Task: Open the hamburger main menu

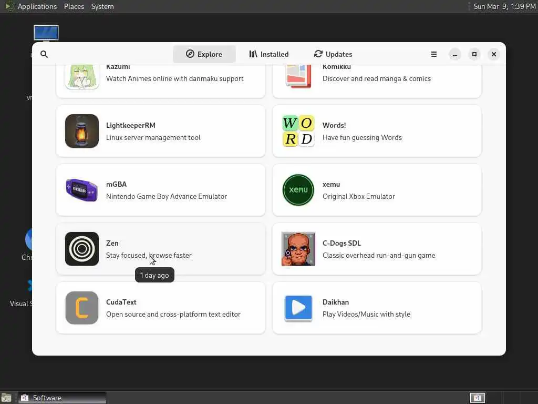Action: pos(433,54)
